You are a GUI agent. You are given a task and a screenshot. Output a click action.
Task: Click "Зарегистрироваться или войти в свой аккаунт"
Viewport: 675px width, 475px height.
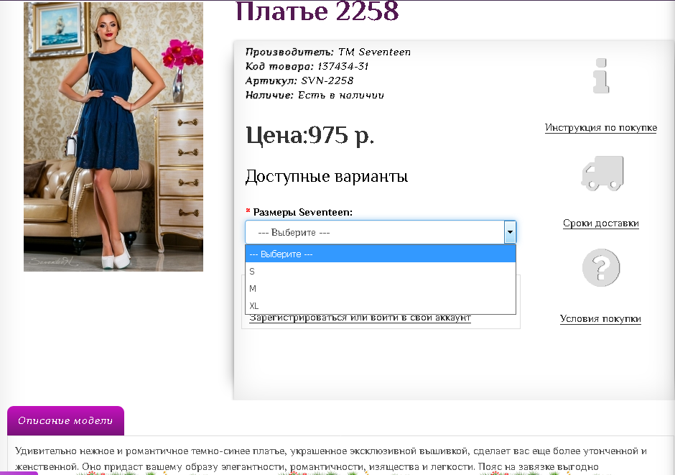pyautogui.click(x=358, y=317)
